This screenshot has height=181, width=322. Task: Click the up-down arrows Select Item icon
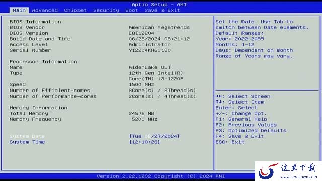(219, 102)
